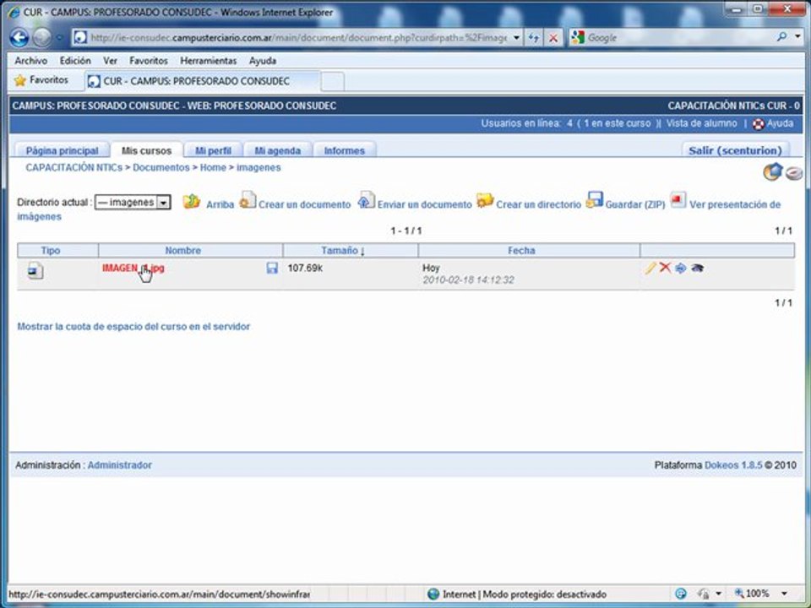Open the Edición menu
Viewport: 811px width, 608px height.
click(x=75, y=61)
